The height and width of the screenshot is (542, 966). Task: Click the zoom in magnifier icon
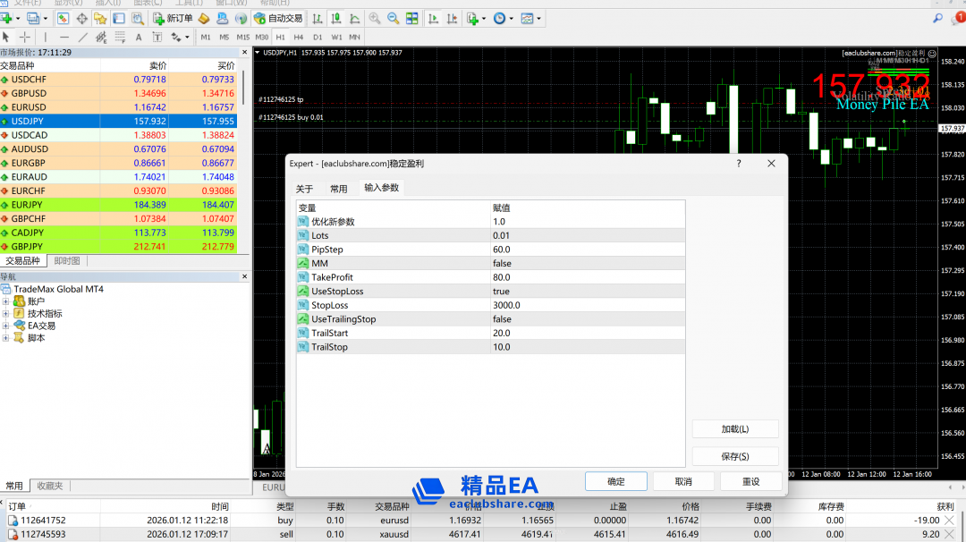point(374,18)
